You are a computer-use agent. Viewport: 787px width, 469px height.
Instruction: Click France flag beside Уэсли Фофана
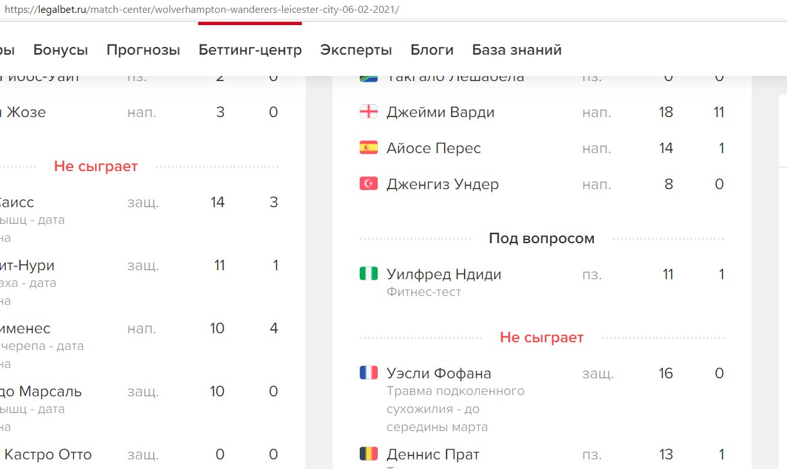pyautogui.click(x=368, y=373)
